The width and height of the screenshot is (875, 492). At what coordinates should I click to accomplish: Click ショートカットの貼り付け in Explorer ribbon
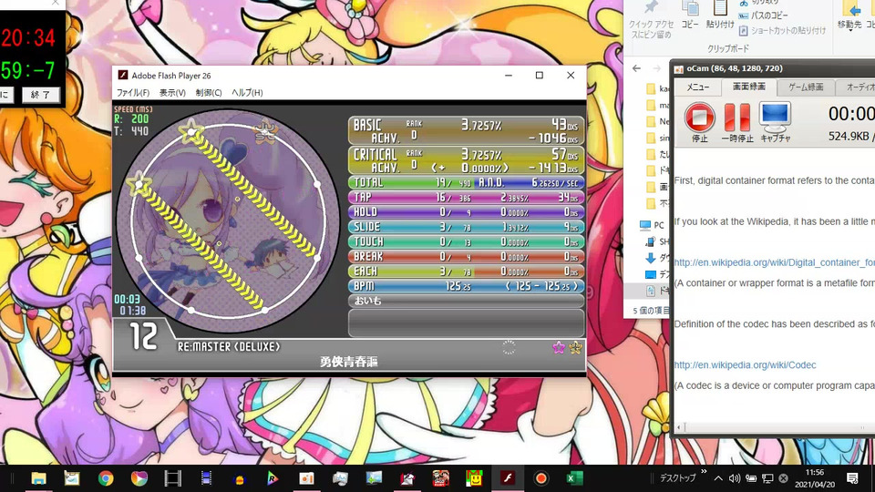coord(782,31)
